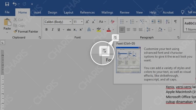Toggle Superscript formatting
The width and height of the screenshot is (196, 110).
click(81, 30)
